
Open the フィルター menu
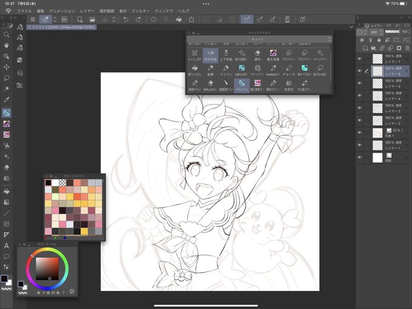[141, 11]
